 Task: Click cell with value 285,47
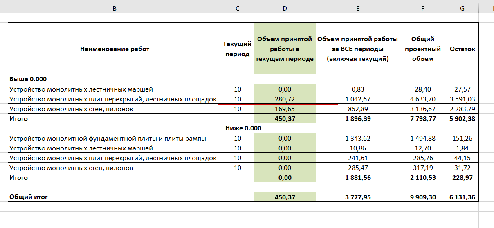pyautogui.click(x=358, y=168)
